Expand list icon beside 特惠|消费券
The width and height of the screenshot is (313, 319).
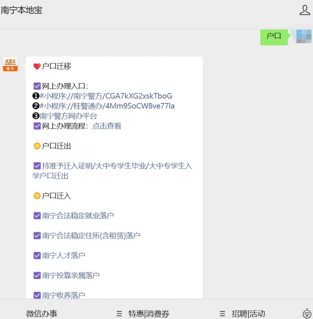coord(119,314)
